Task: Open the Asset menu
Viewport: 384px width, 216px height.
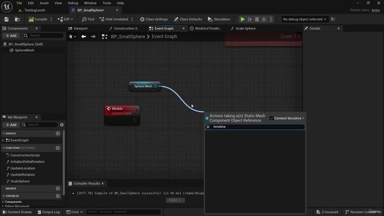Action: tap(44, 3)
